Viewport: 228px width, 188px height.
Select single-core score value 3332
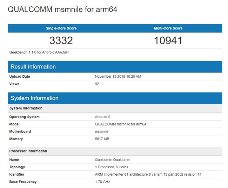coord(61,40)
